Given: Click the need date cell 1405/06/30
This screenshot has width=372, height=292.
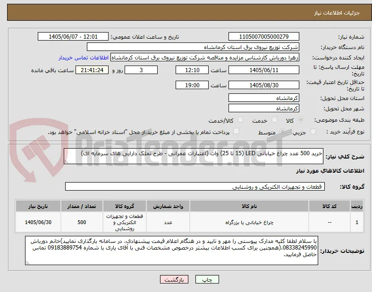Looking at the screenshot, I should coord(38,222).
